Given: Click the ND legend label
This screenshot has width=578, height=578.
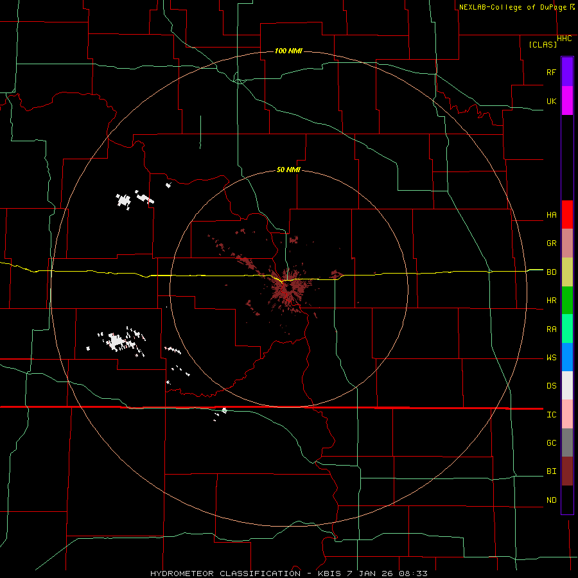Looking at the screenshot, I should point(551,500).
